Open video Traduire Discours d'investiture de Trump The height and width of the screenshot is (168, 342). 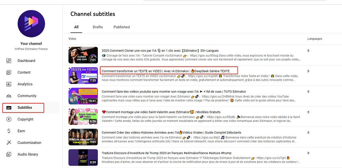[167, 153]
